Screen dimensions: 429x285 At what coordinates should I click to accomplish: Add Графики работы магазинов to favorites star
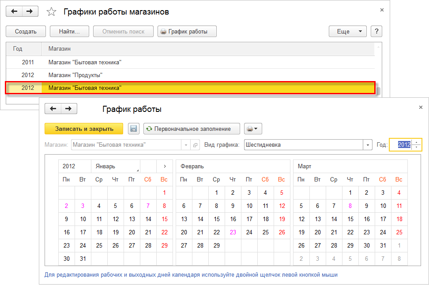(52, 12)
